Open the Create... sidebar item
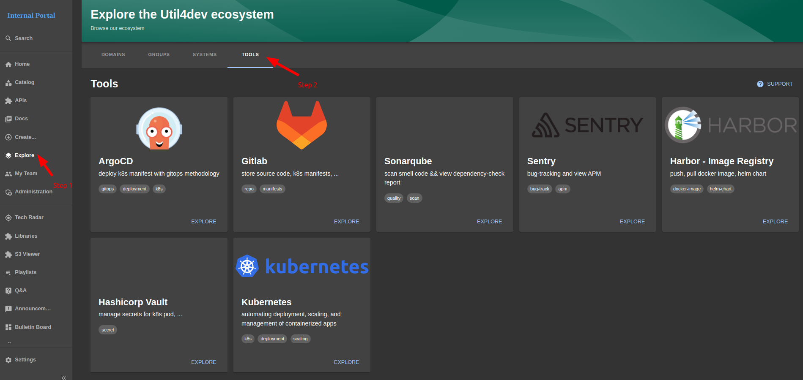Image resolution: width=803 pixels, height=380 pixels. click(25, 137)
